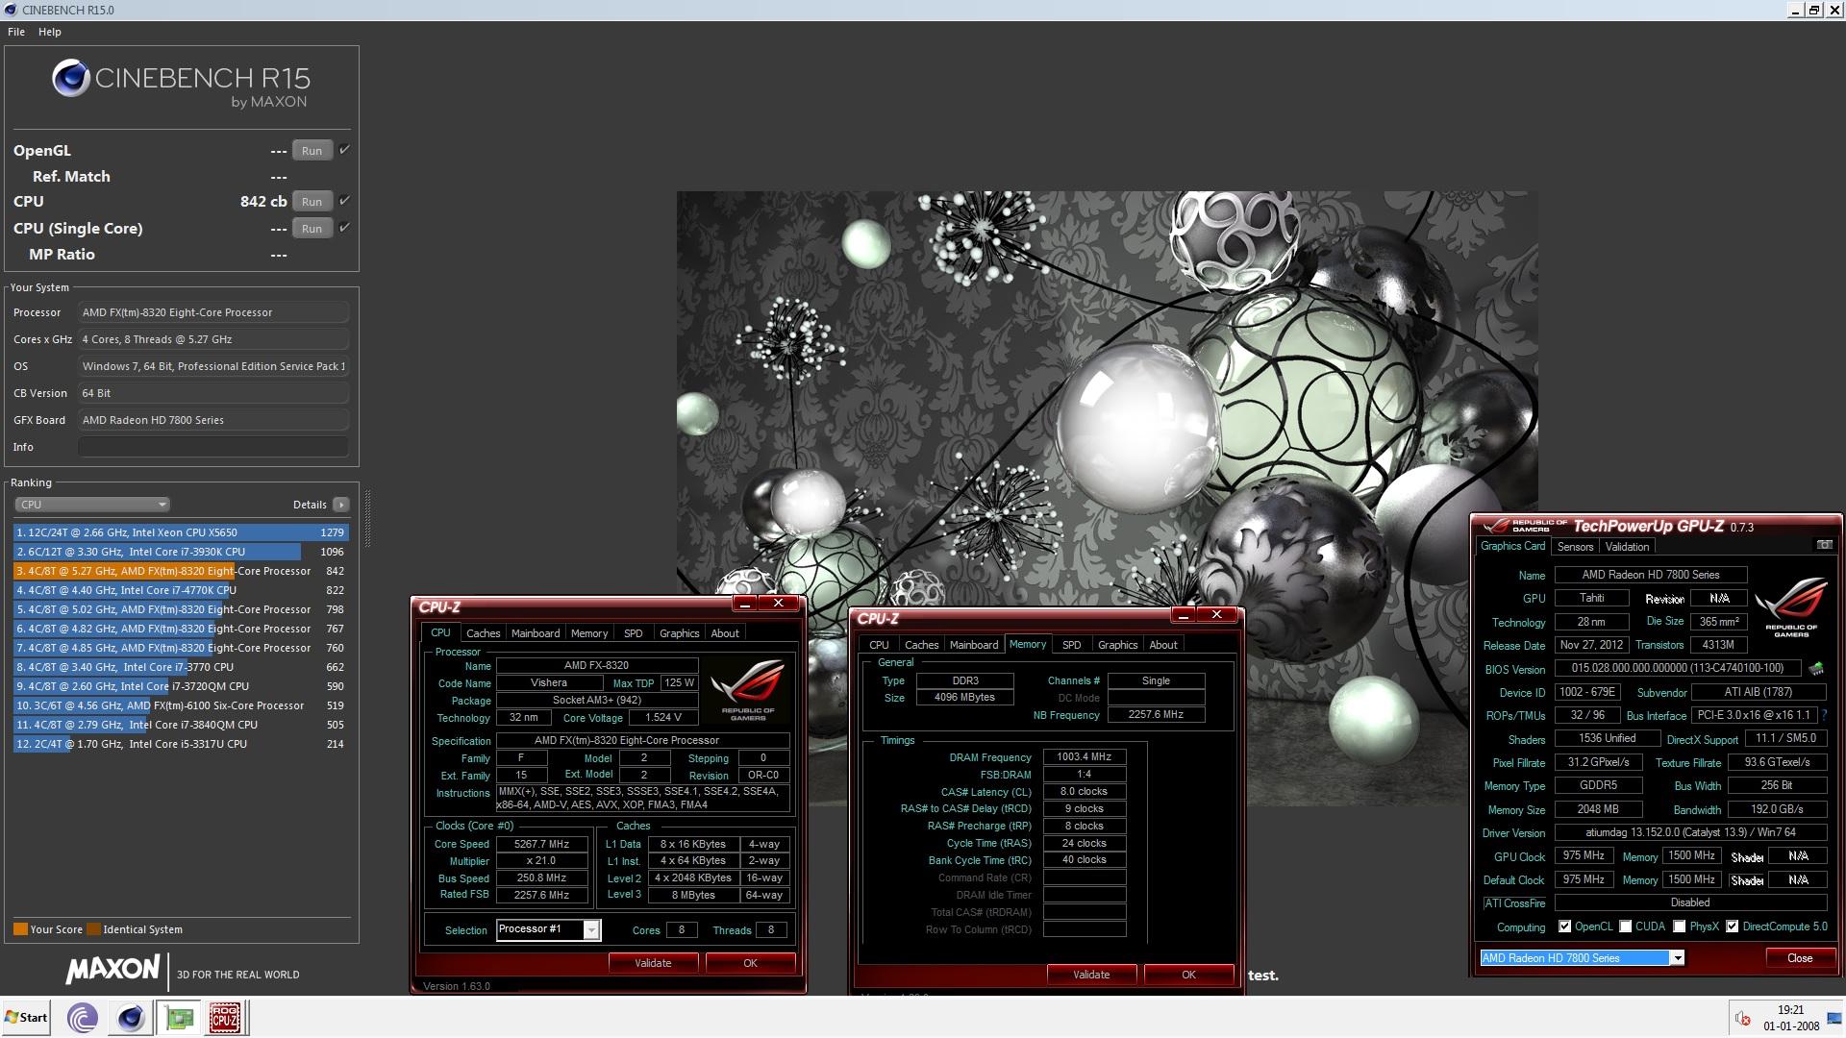The width and height of the screenshot is (1846, 1038).
Task: Close the CPU-Z Memory window via X
Action: [x=1216, y=615]
